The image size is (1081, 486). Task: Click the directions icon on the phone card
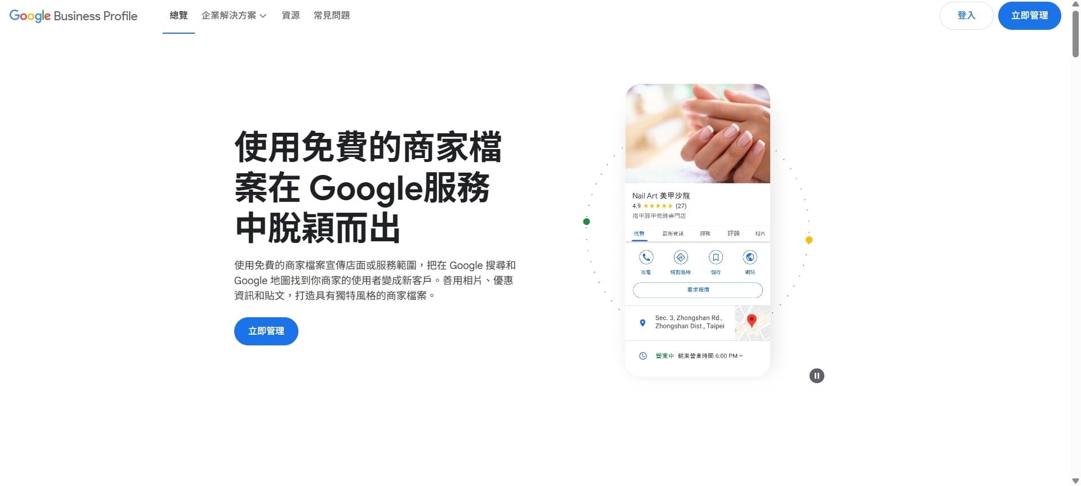coord(681,257)
